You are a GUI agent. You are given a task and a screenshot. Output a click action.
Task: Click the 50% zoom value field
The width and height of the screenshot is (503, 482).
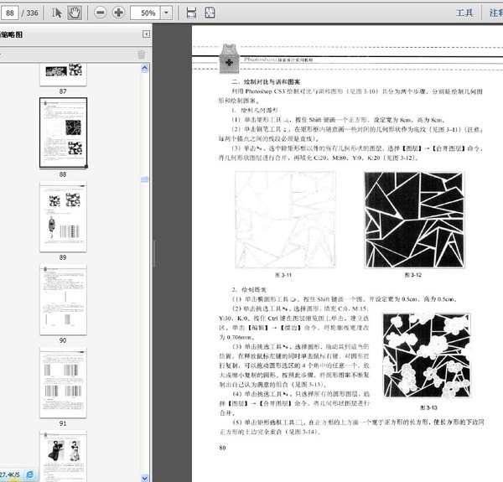(x=148, y=13)
